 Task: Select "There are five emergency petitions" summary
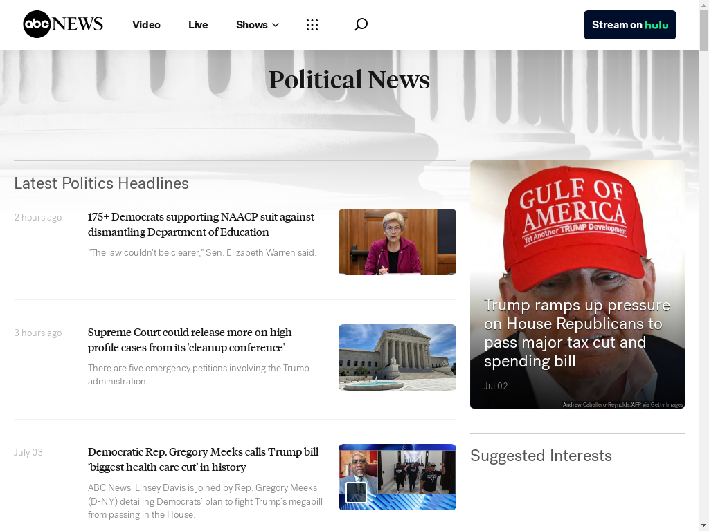pos(199,375)
